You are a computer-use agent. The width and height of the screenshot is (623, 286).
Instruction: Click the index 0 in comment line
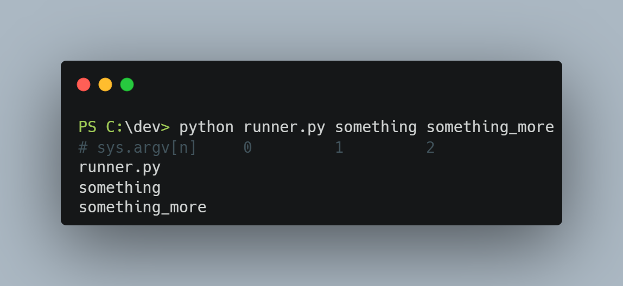(247, 147)
